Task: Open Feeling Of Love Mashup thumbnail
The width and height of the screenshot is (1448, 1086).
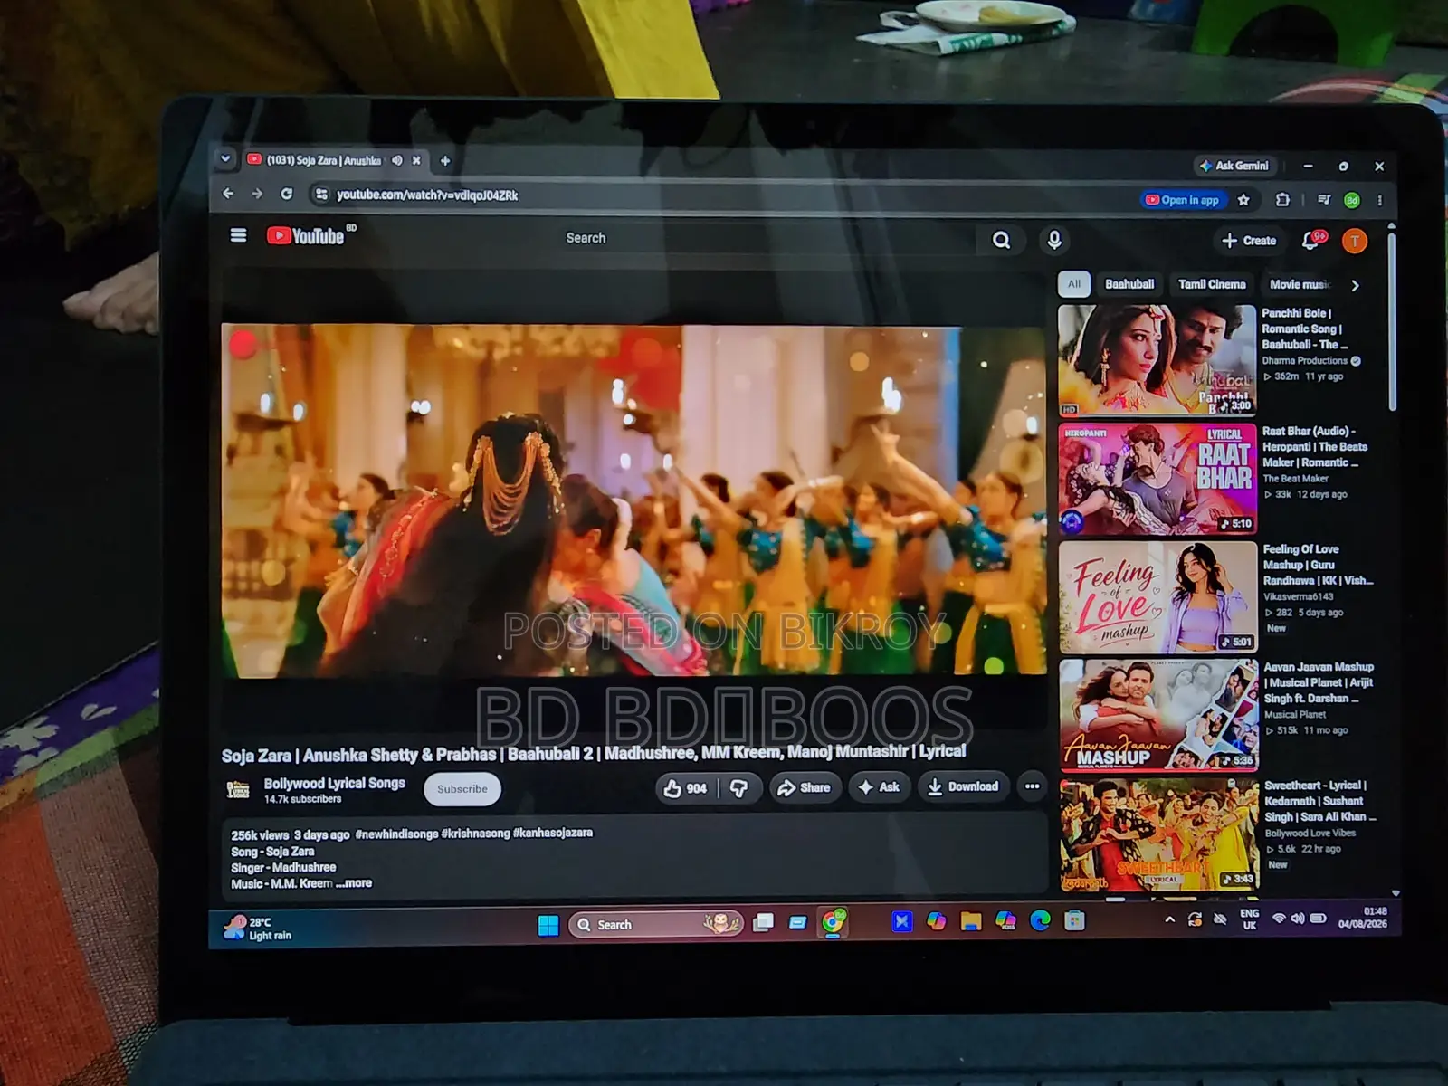Action: click(x=1158, y=597)
